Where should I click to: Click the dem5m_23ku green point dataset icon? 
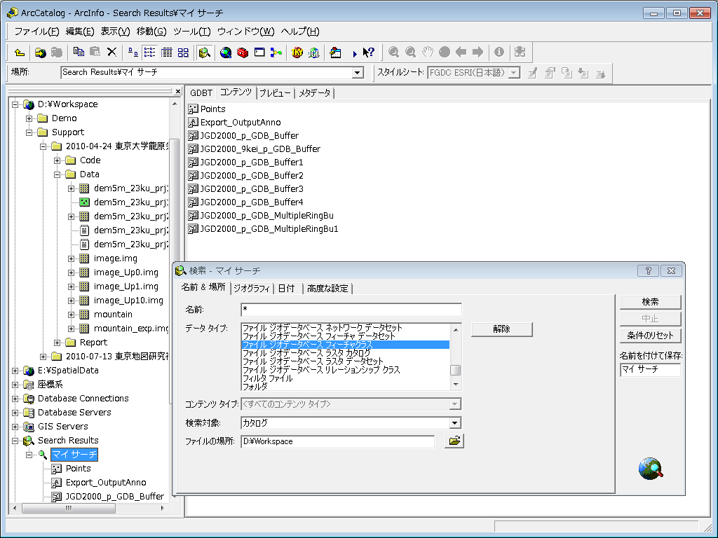(x=84, y=202)
